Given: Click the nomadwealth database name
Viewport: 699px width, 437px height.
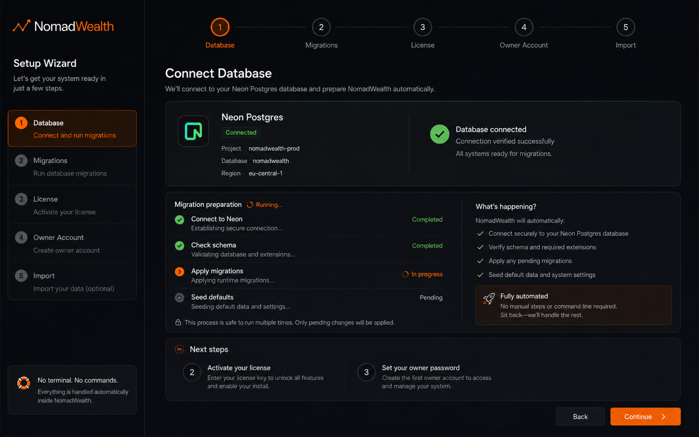Looking at the screenshot, I should [271, 161].
